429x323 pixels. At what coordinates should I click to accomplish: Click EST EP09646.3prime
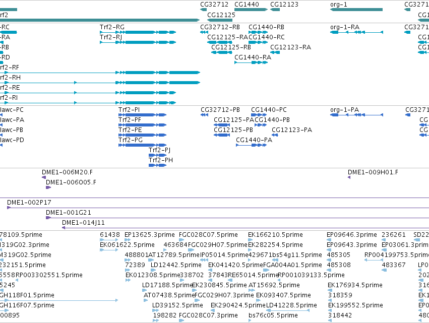352,235
